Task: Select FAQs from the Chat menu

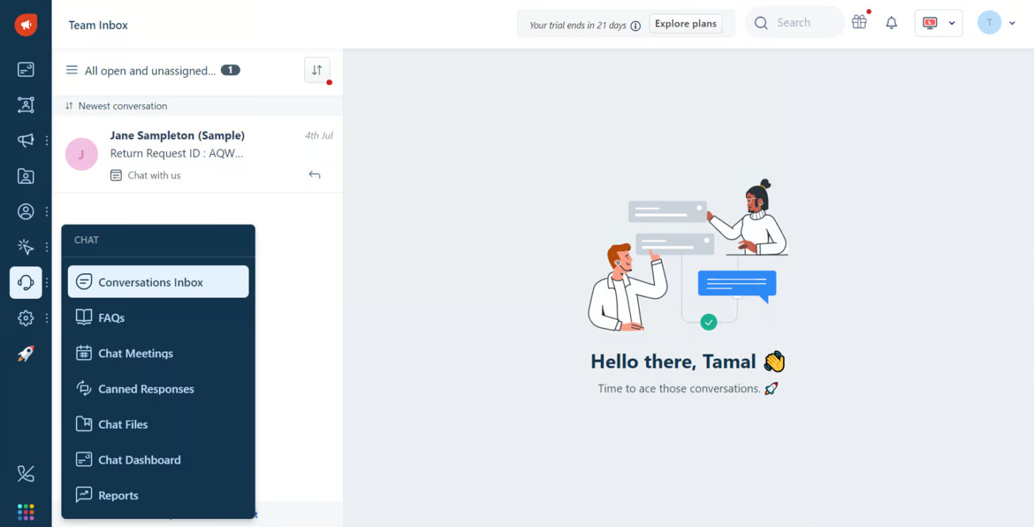Action: [x=112, y=318]
